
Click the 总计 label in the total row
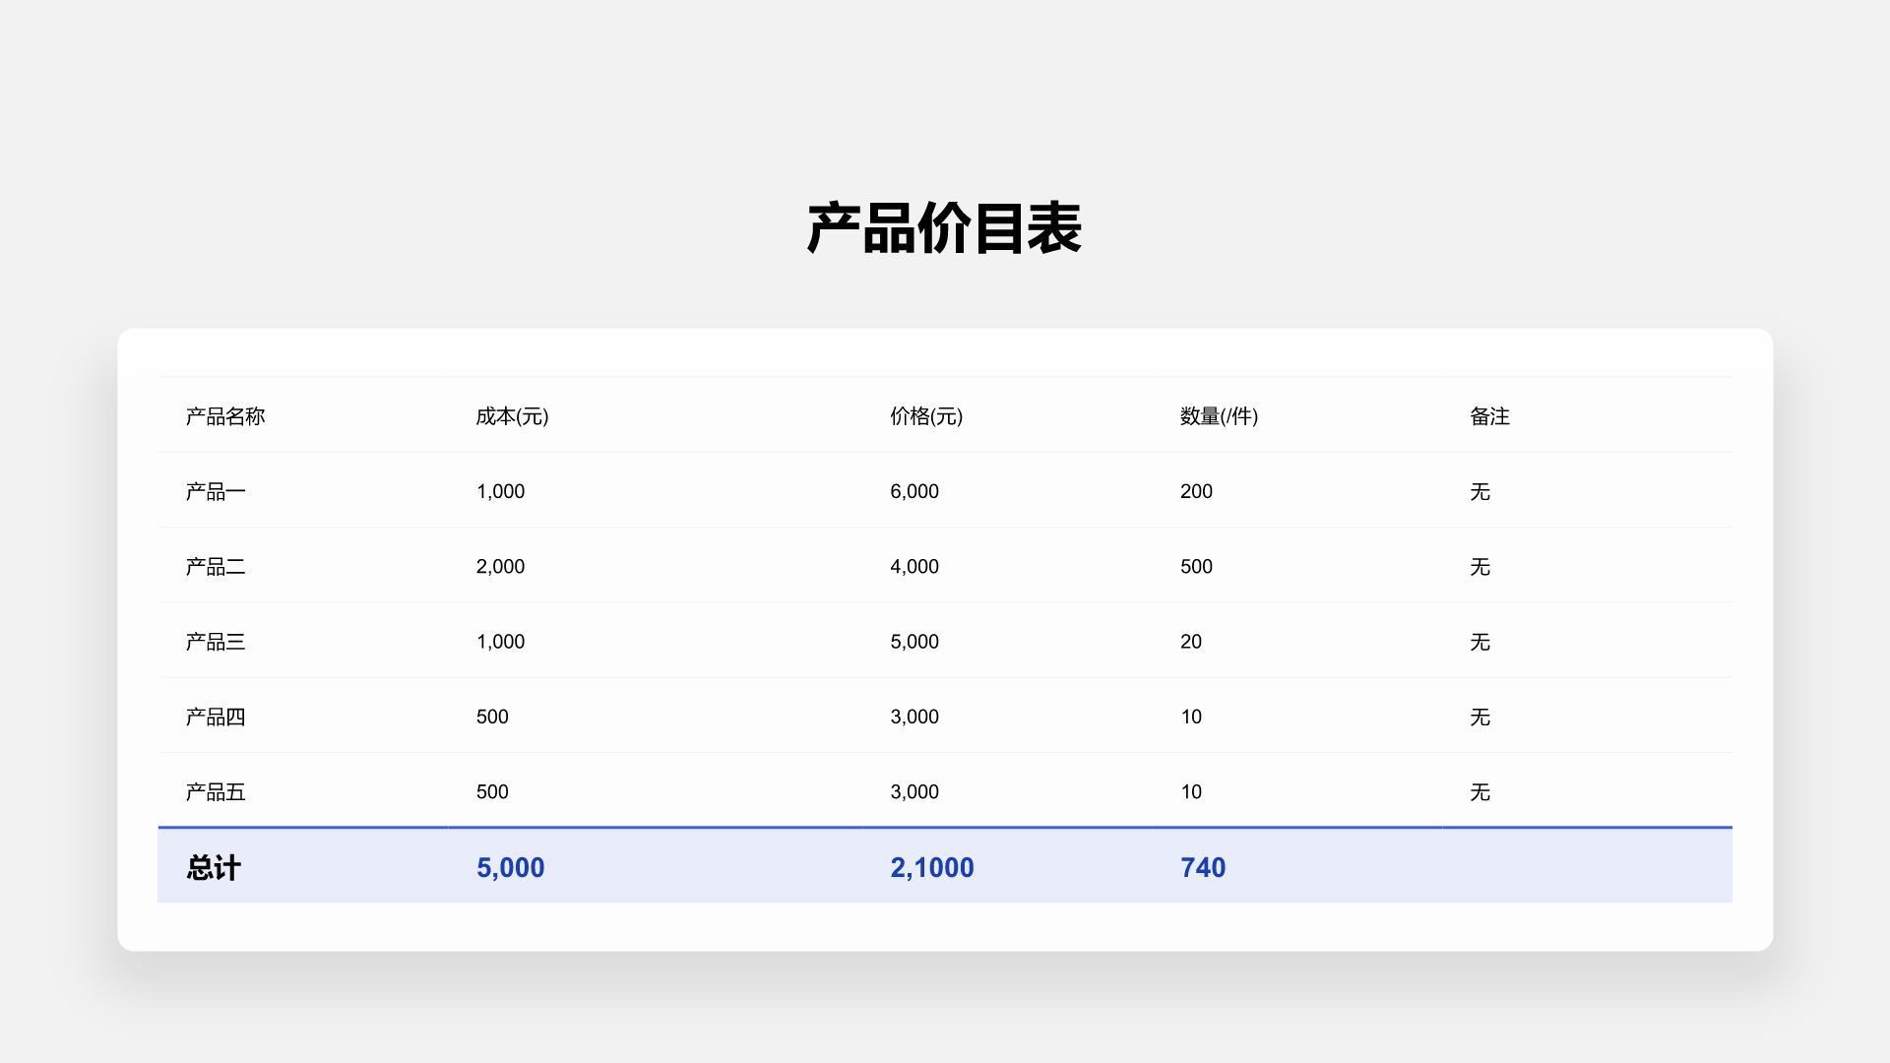tap(213, 867)
